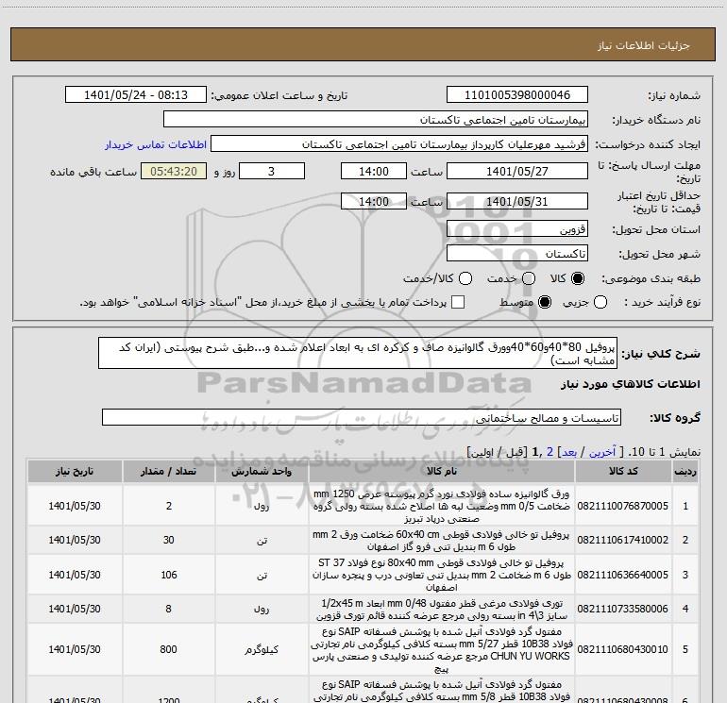Click the delivery province field قزوین
This screenshot has width=727, height=703.
pos(517,229)
